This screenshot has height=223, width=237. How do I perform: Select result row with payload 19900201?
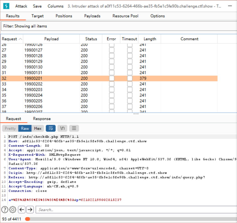(x=109, y=78)
